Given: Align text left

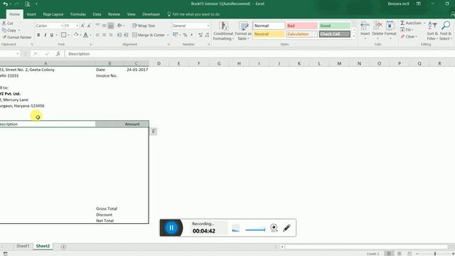Looking at the screenshot, I should [x=98, y=35].
